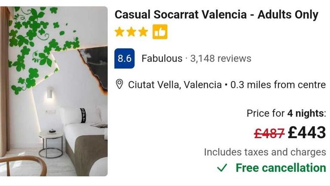Click the 0.3 miles from centre text

coord(278,85)
